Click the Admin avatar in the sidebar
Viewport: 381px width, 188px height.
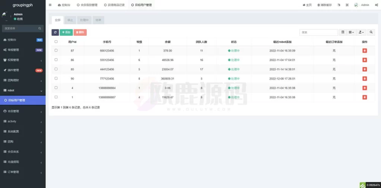tap(6, 16)
